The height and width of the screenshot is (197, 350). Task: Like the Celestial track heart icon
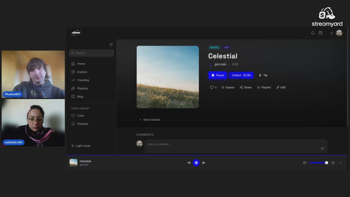[211, 87]
